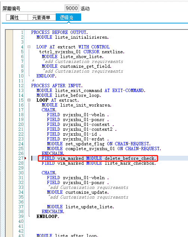Click MODULE customize_update line
The image size is (188, 237).
point(78,192)
